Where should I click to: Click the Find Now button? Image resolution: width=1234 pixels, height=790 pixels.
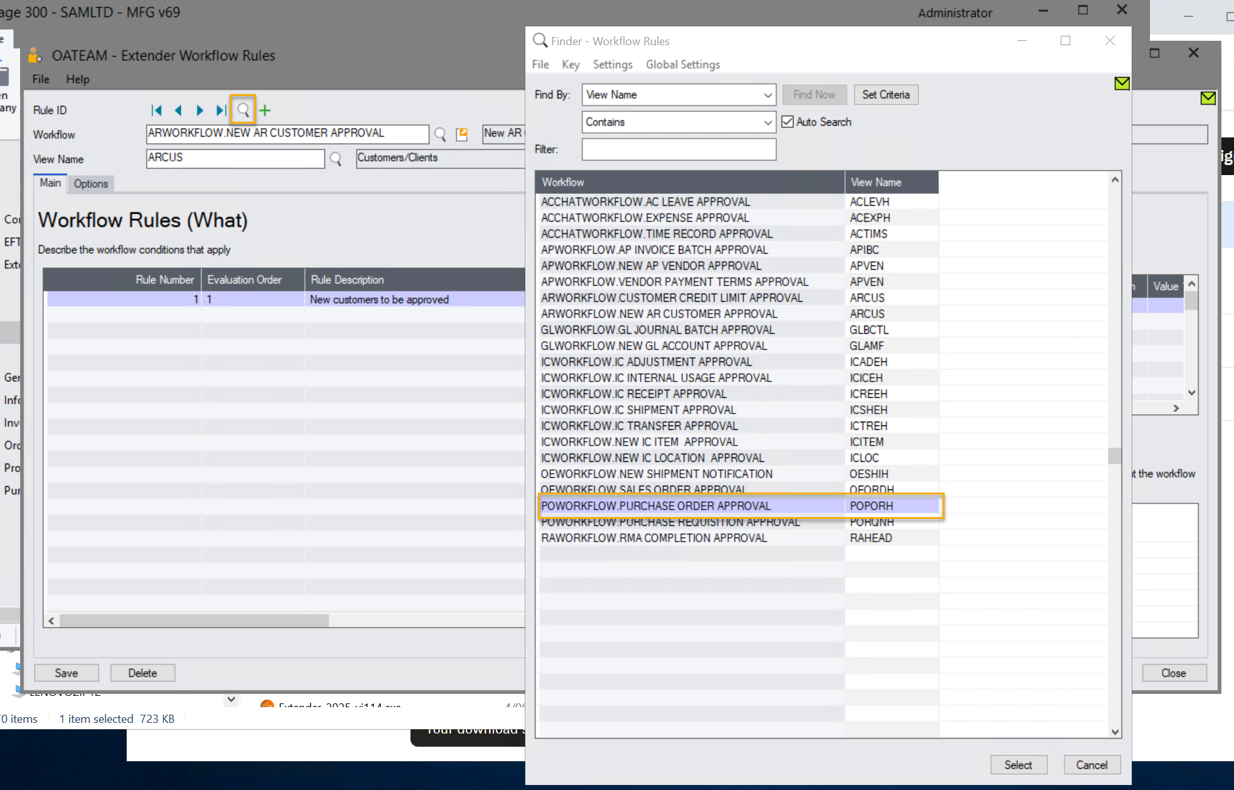814,95
